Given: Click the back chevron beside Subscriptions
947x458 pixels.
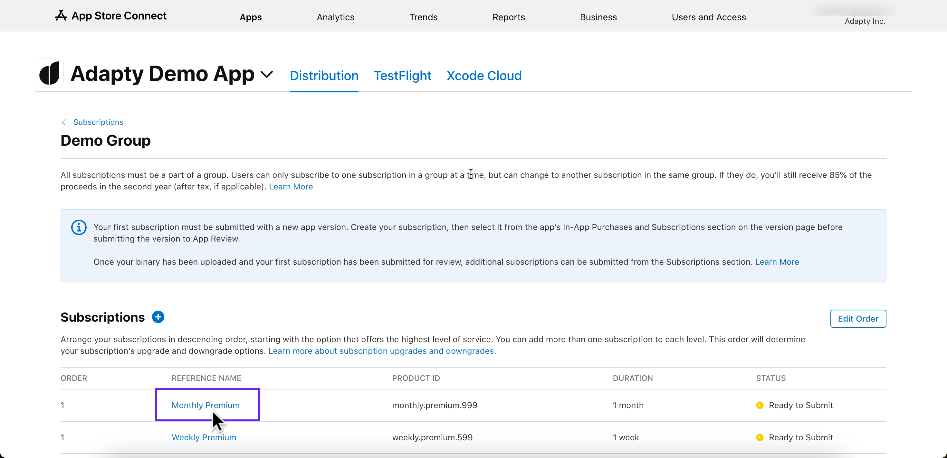Looking at the screenshot, I should (64, 122).
